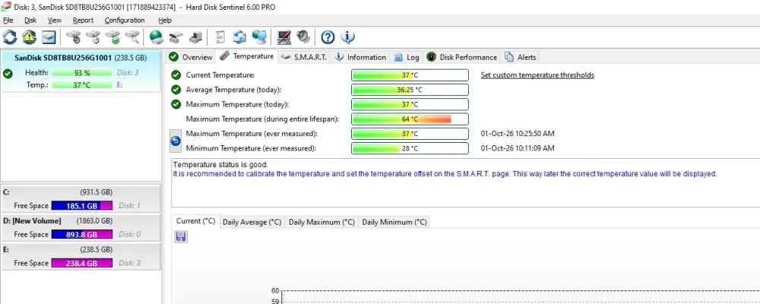The height and width of the screenshot is (304, 760).
Task: Click the 'Temperature status is good.' text
Action: tap(220, 165)
